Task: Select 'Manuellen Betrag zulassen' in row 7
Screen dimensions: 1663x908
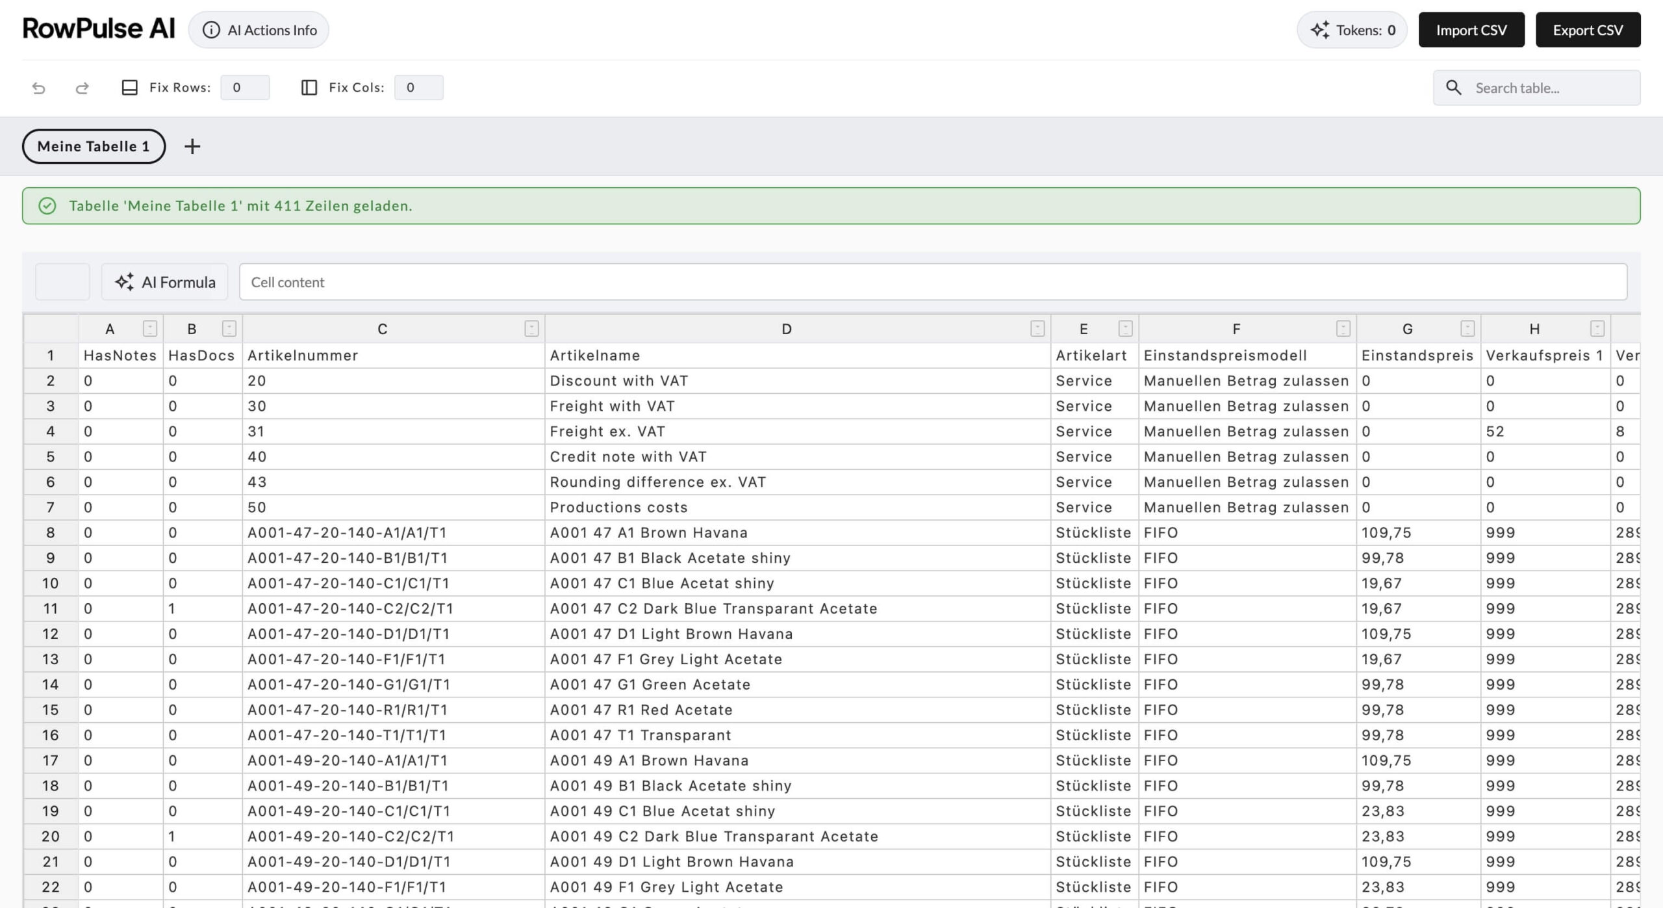Action: click(x=1247, y=508)
